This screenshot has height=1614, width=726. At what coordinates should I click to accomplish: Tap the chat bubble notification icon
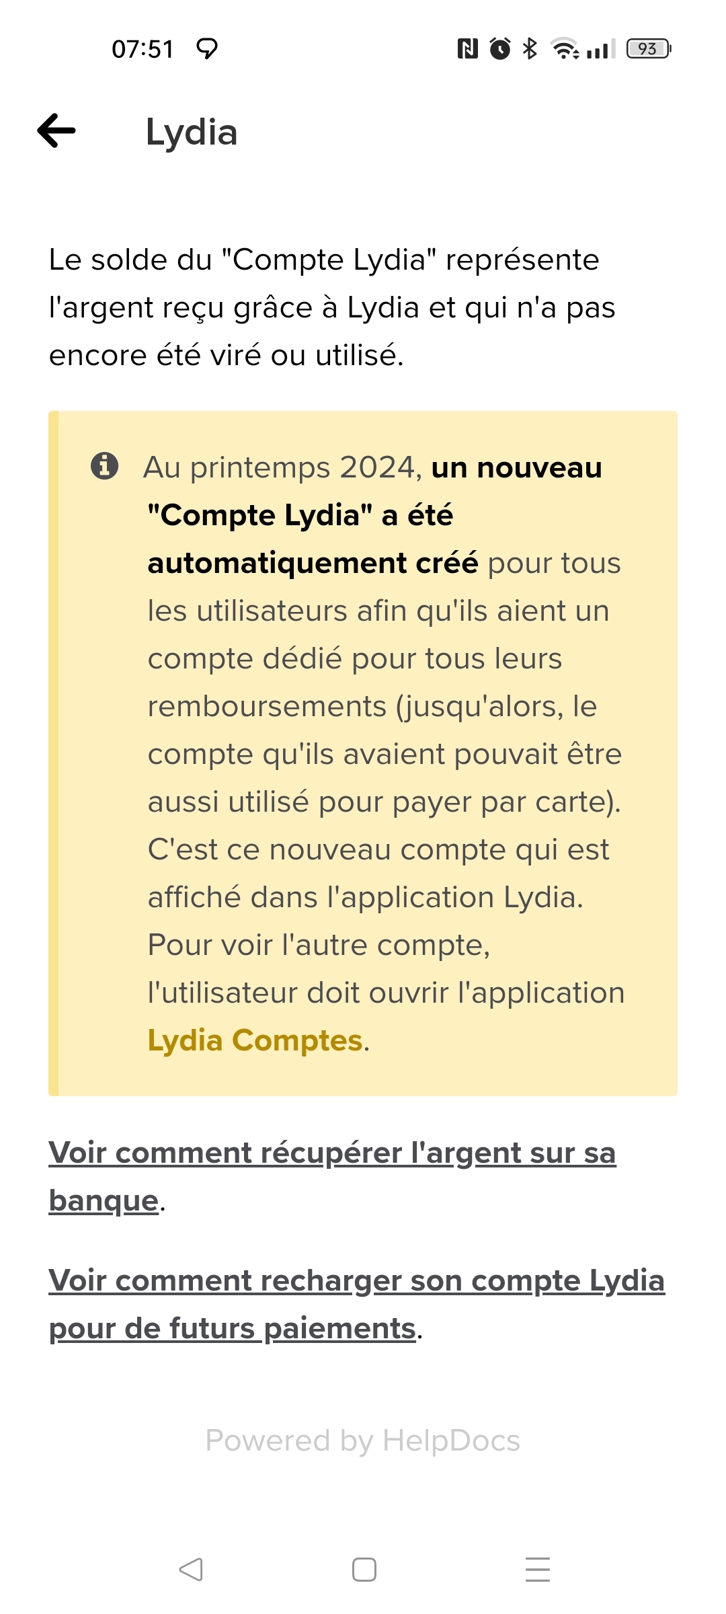point(207,48)
